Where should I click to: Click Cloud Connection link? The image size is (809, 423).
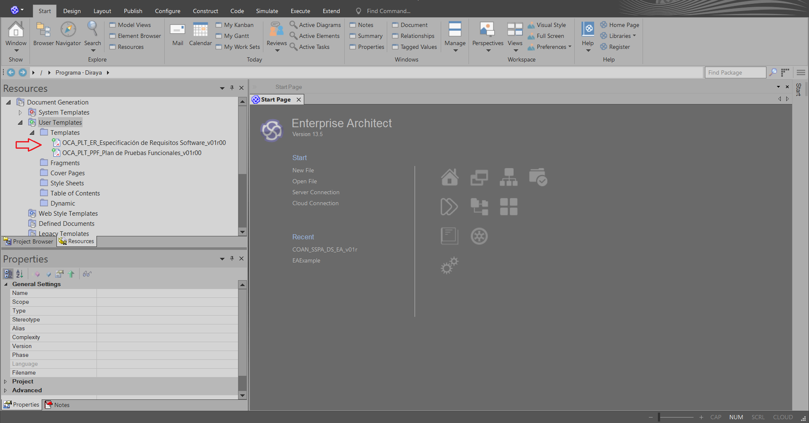pos(315,203)
